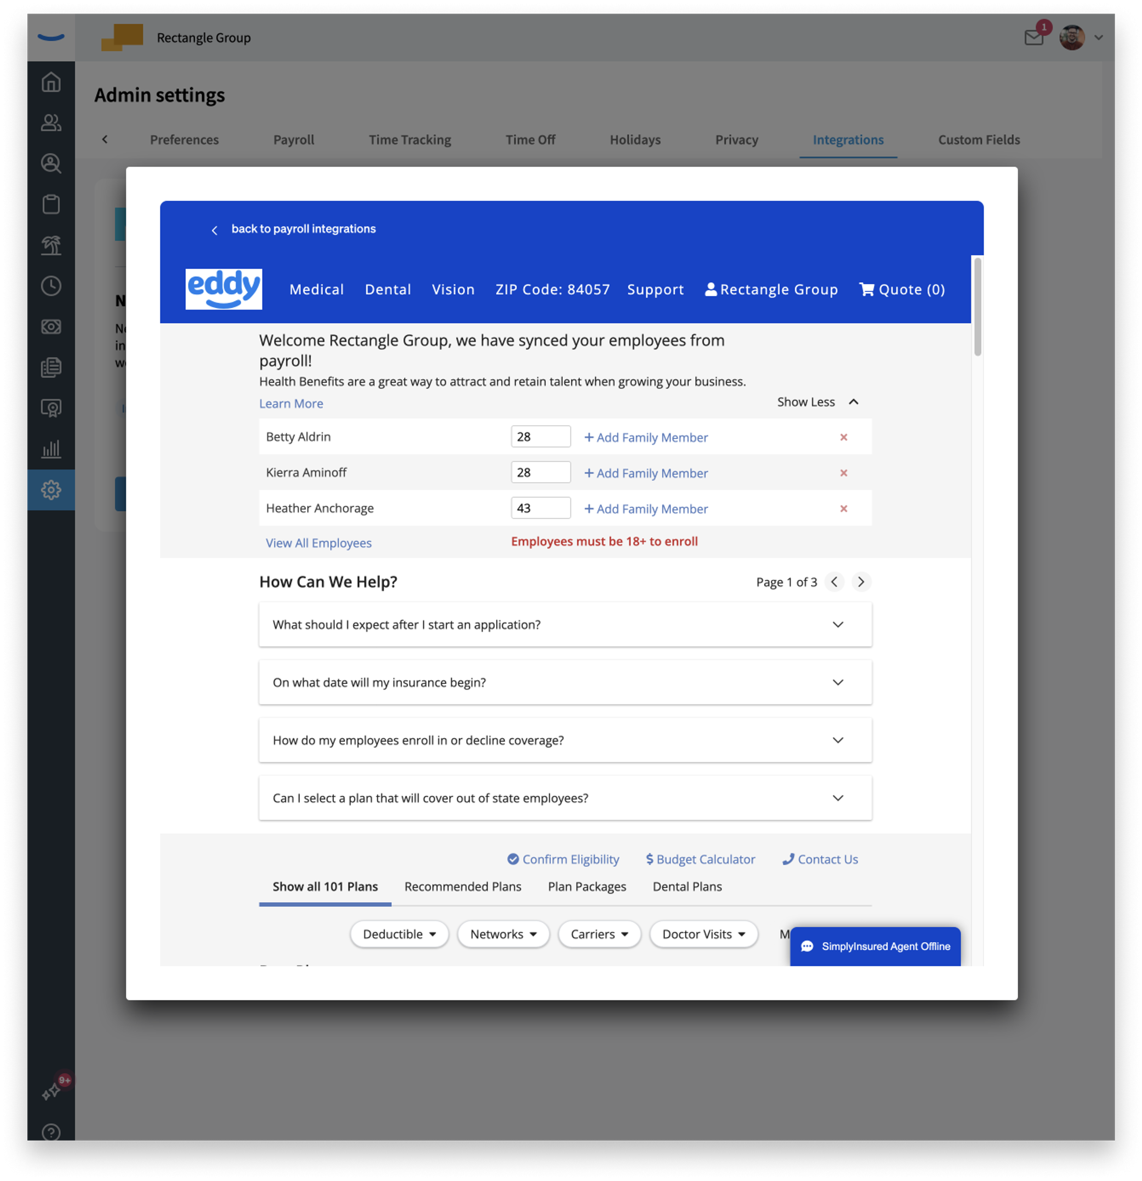Open the Support menu item
Screen dimensions: 1142x1181
coord(655,290)
